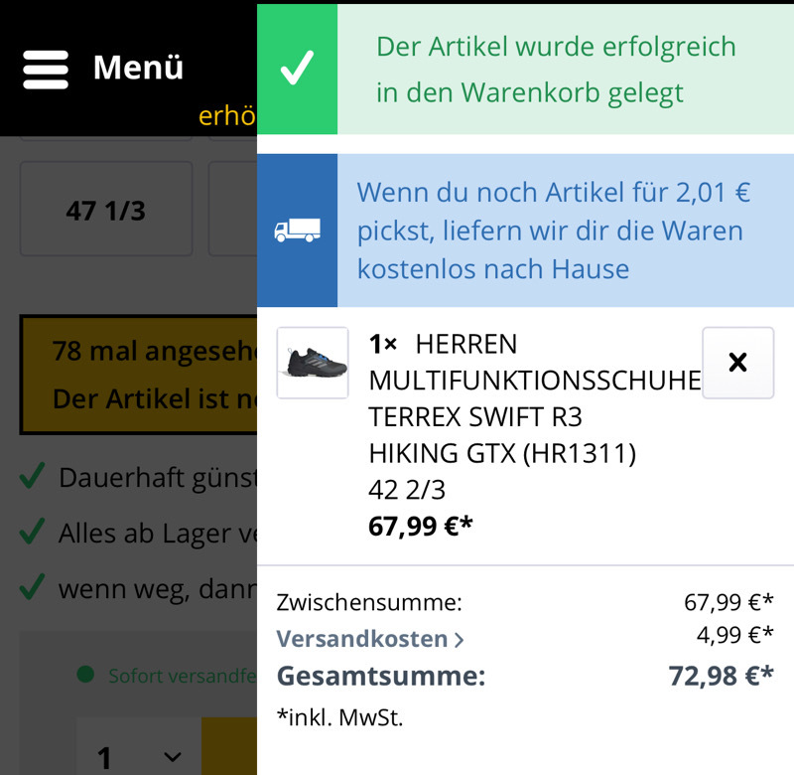Screen dimensions: 794x775
Task: Expand the Versandkosten chevron arrow
Action: click(459, 640)
